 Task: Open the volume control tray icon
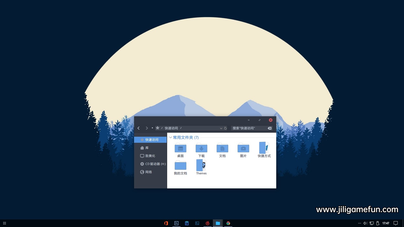pyautogui.click(x=365, y=223)
